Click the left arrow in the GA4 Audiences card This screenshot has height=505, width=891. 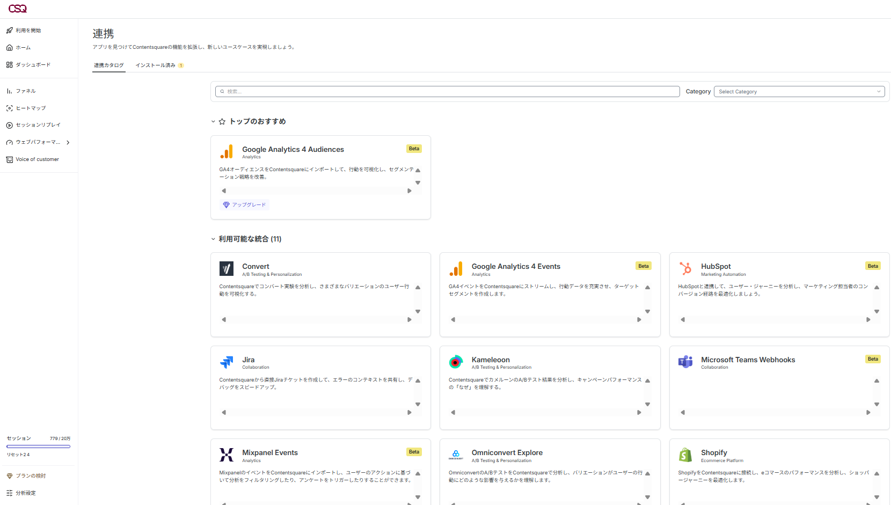[x=224, y=191]
